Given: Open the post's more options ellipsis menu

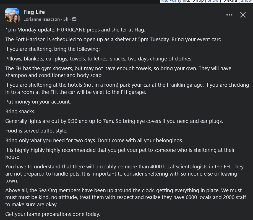Looking at the screenshot, I should [x=229, y=15].
